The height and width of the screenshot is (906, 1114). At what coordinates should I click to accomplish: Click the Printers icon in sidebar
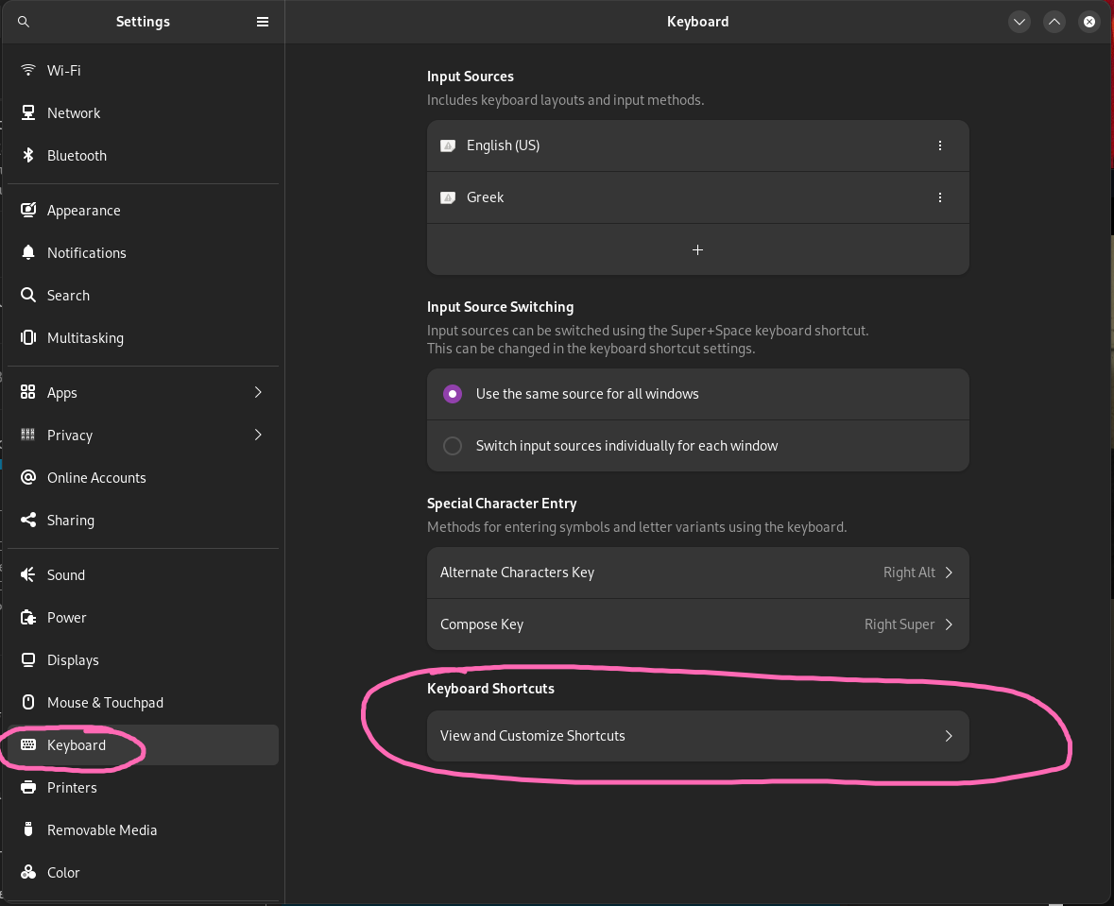tap(27, 787)
